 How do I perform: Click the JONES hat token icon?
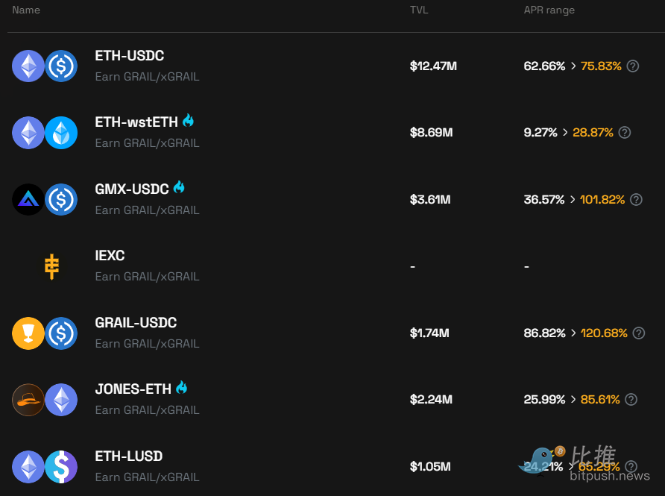coord(28,400)
